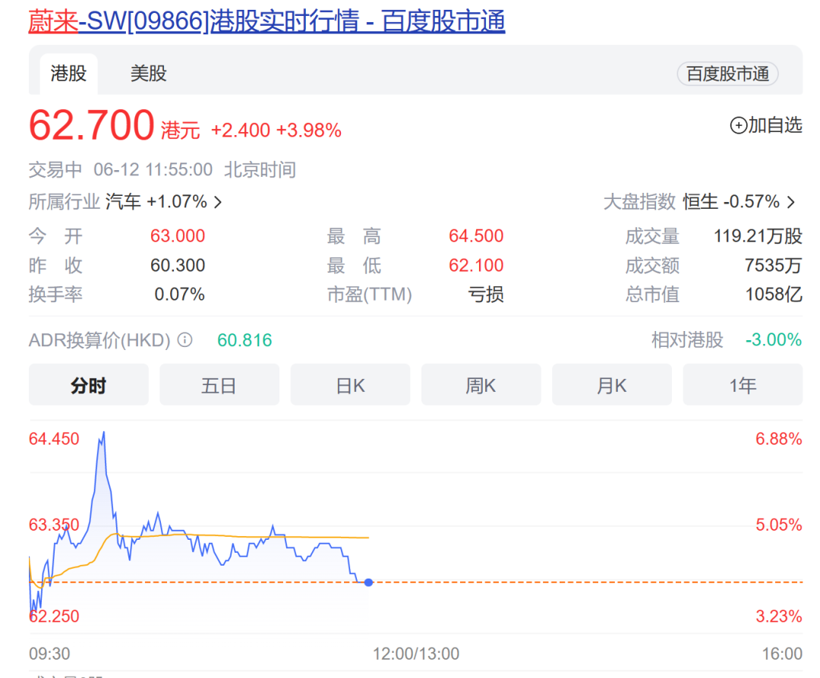This screenshot has height=678, width=820.
Task: Click the chart axis label 64.450
Action: click(54, 439)
